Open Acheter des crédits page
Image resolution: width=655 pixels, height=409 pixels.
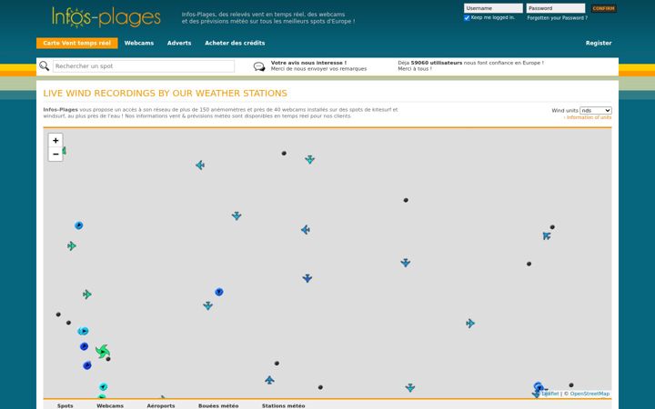[x=235, y=43]
